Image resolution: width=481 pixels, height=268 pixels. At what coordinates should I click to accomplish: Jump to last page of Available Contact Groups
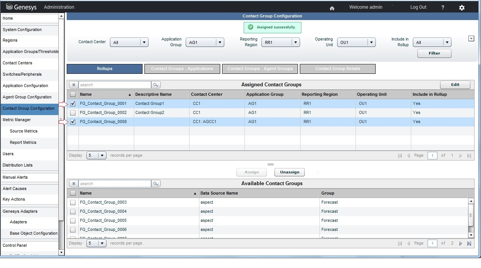point(469,243)
